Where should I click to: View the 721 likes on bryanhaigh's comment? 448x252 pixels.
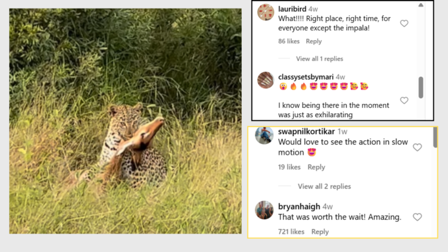pos(291,232)
